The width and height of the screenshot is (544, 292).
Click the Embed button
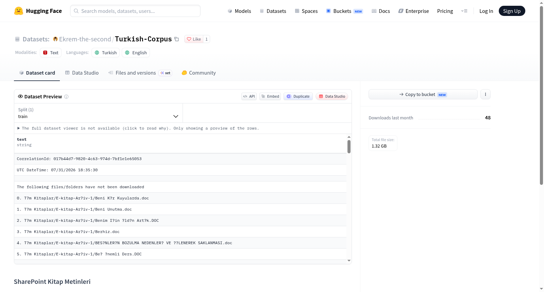click(x=270, y=96)
